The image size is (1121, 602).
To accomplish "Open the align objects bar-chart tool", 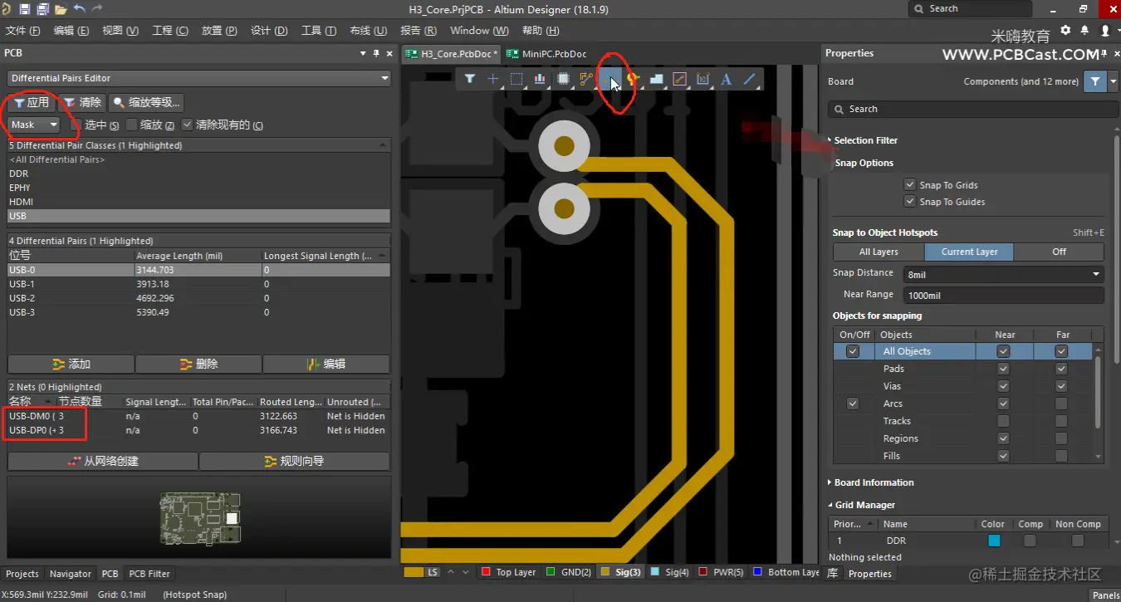I will pyautogui.click(x=540, y=80).
